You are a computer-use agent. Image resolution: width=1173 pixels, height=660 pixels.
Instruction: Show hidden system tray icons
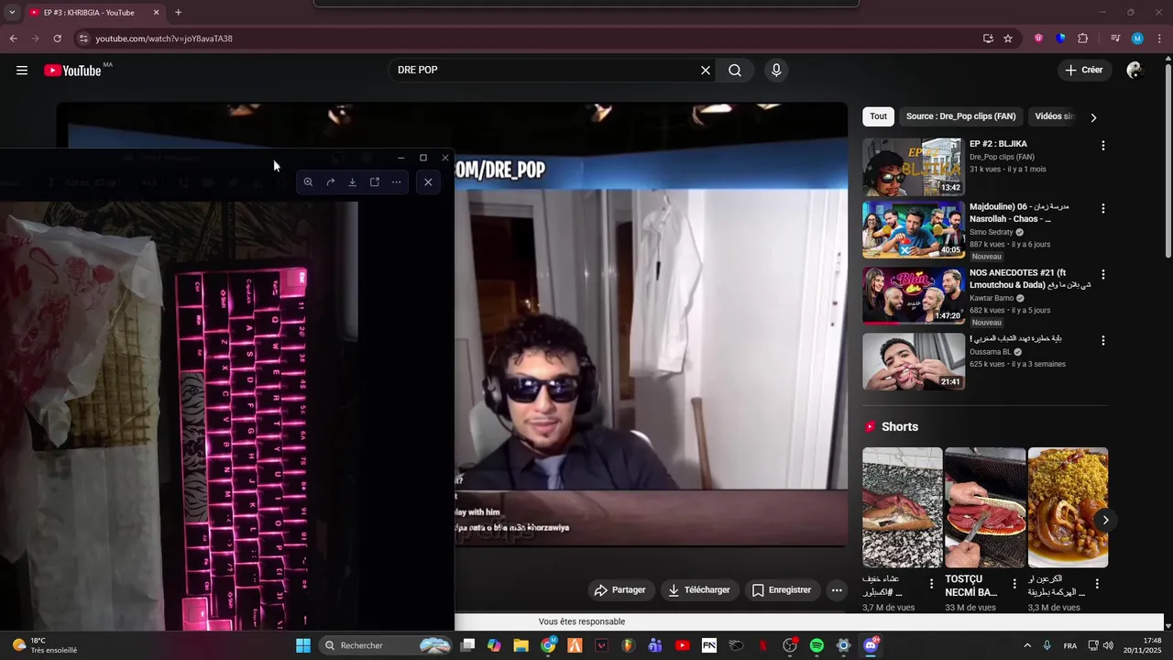1026,645
